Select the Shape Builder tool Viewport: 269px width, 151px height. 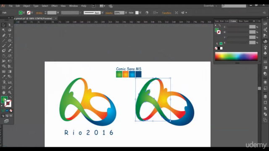click(4, 66)
